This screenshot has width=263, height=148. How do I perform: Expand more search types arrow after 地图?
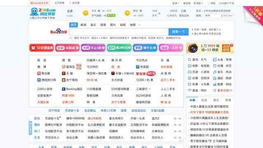[139, 25]
